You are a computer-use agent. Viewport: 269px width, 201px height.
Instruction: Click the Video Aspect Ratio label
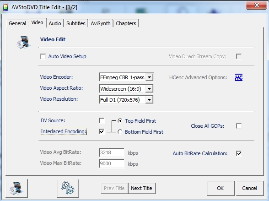[x=61, y=88]
